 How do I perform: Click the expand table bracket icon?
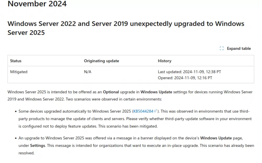pos(222,49)
